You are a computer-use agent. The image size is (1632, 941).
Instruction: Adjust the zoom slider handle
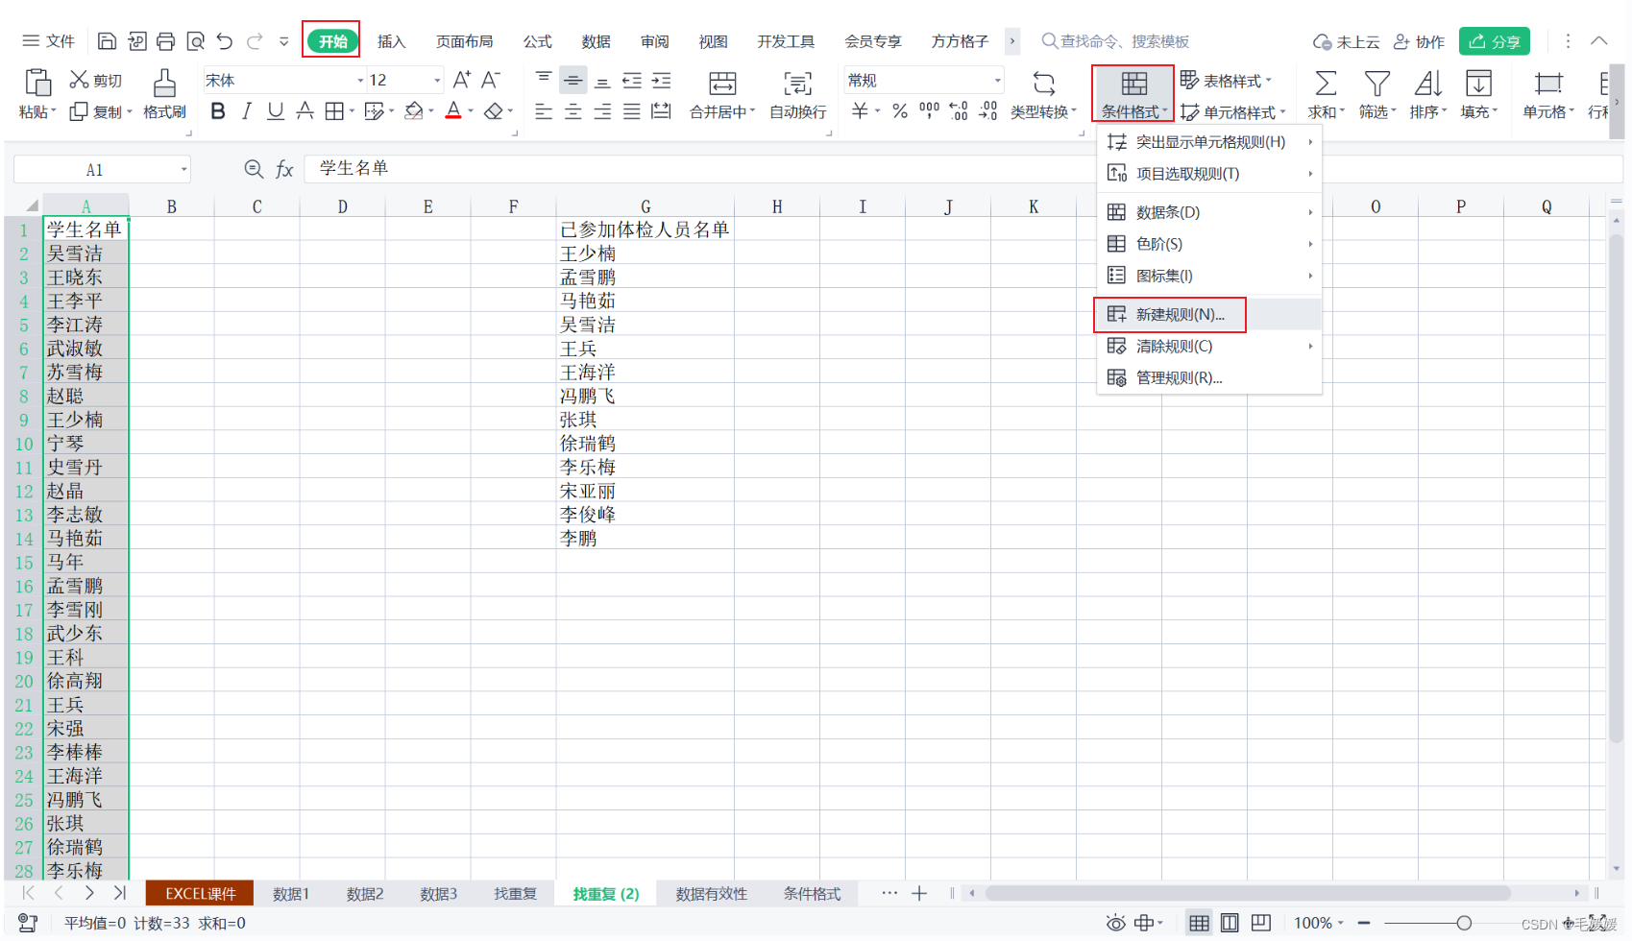coord(1464,923)
